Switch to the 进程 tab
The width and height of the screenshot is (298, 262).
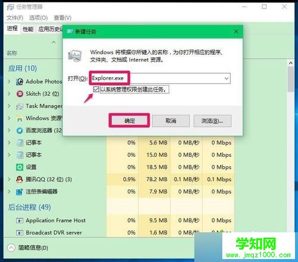click(13, 29)
